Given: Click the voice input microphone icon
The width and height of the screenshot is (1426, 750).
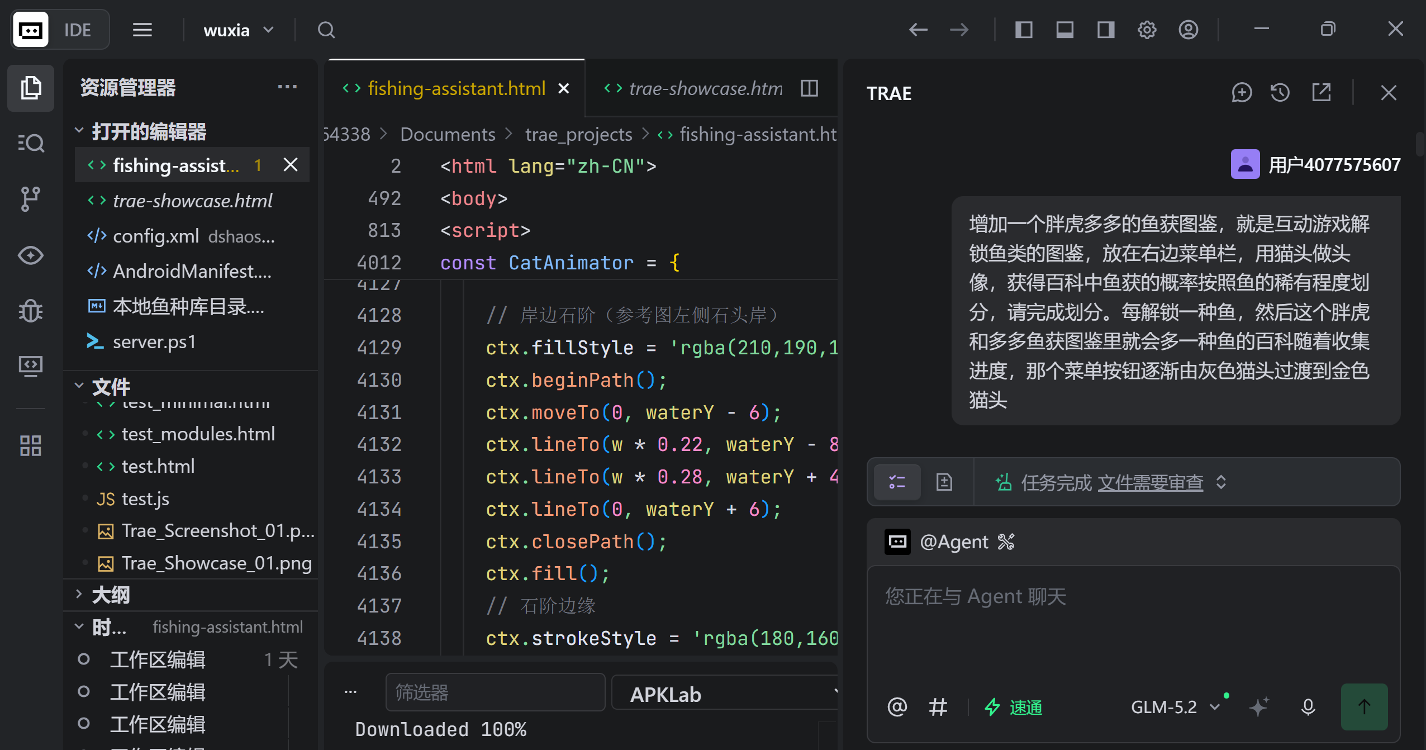Looking at the screenshot, I should click(x=1308, y=707).
